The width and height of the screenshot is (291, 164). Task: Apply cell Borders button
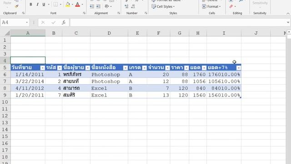(55, 5)
